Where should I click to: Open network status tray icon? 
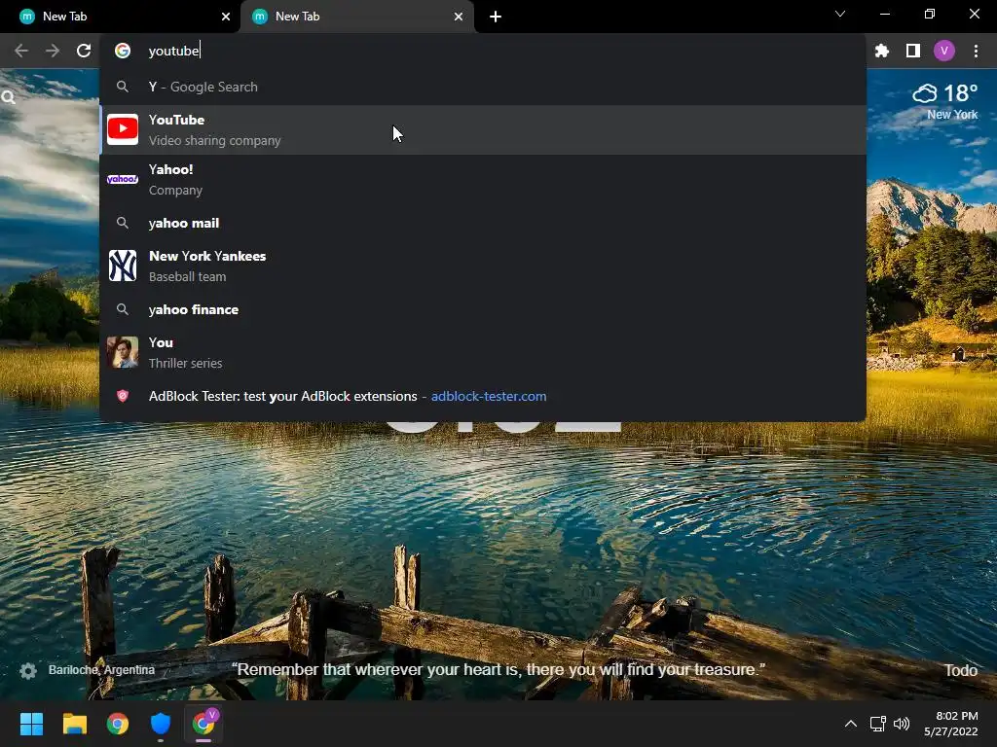pyautogui.click(x=878, y=724)
